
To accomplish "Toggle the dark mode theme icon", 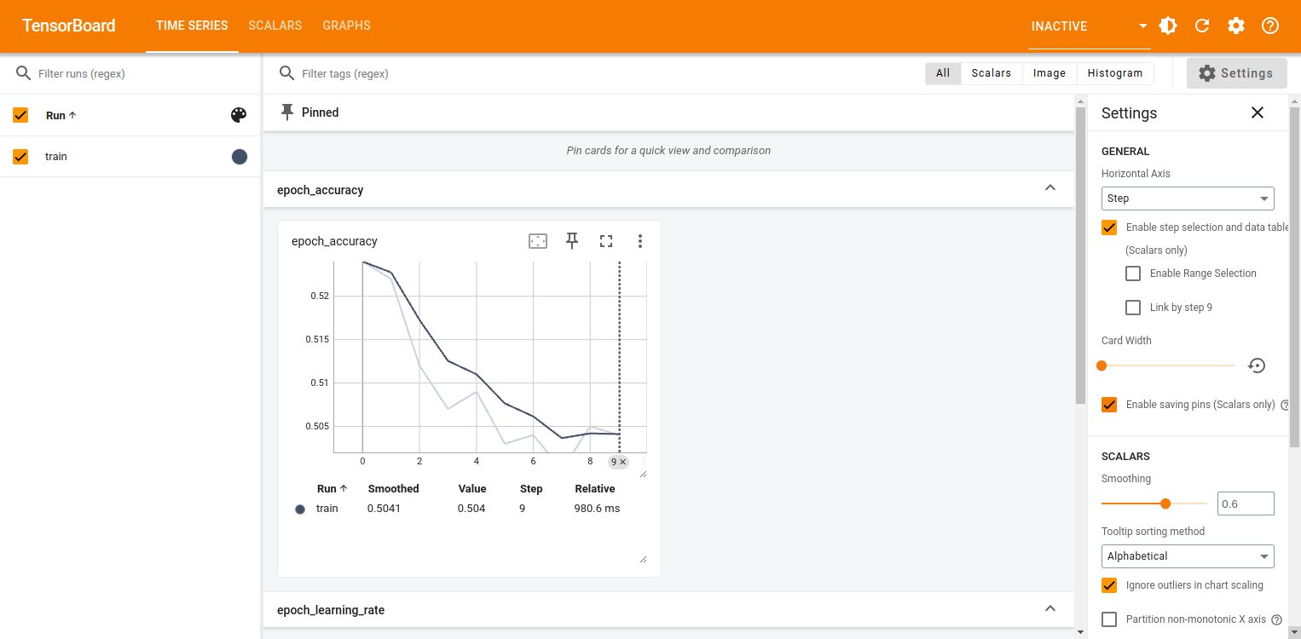I will tap(1168, 26).
